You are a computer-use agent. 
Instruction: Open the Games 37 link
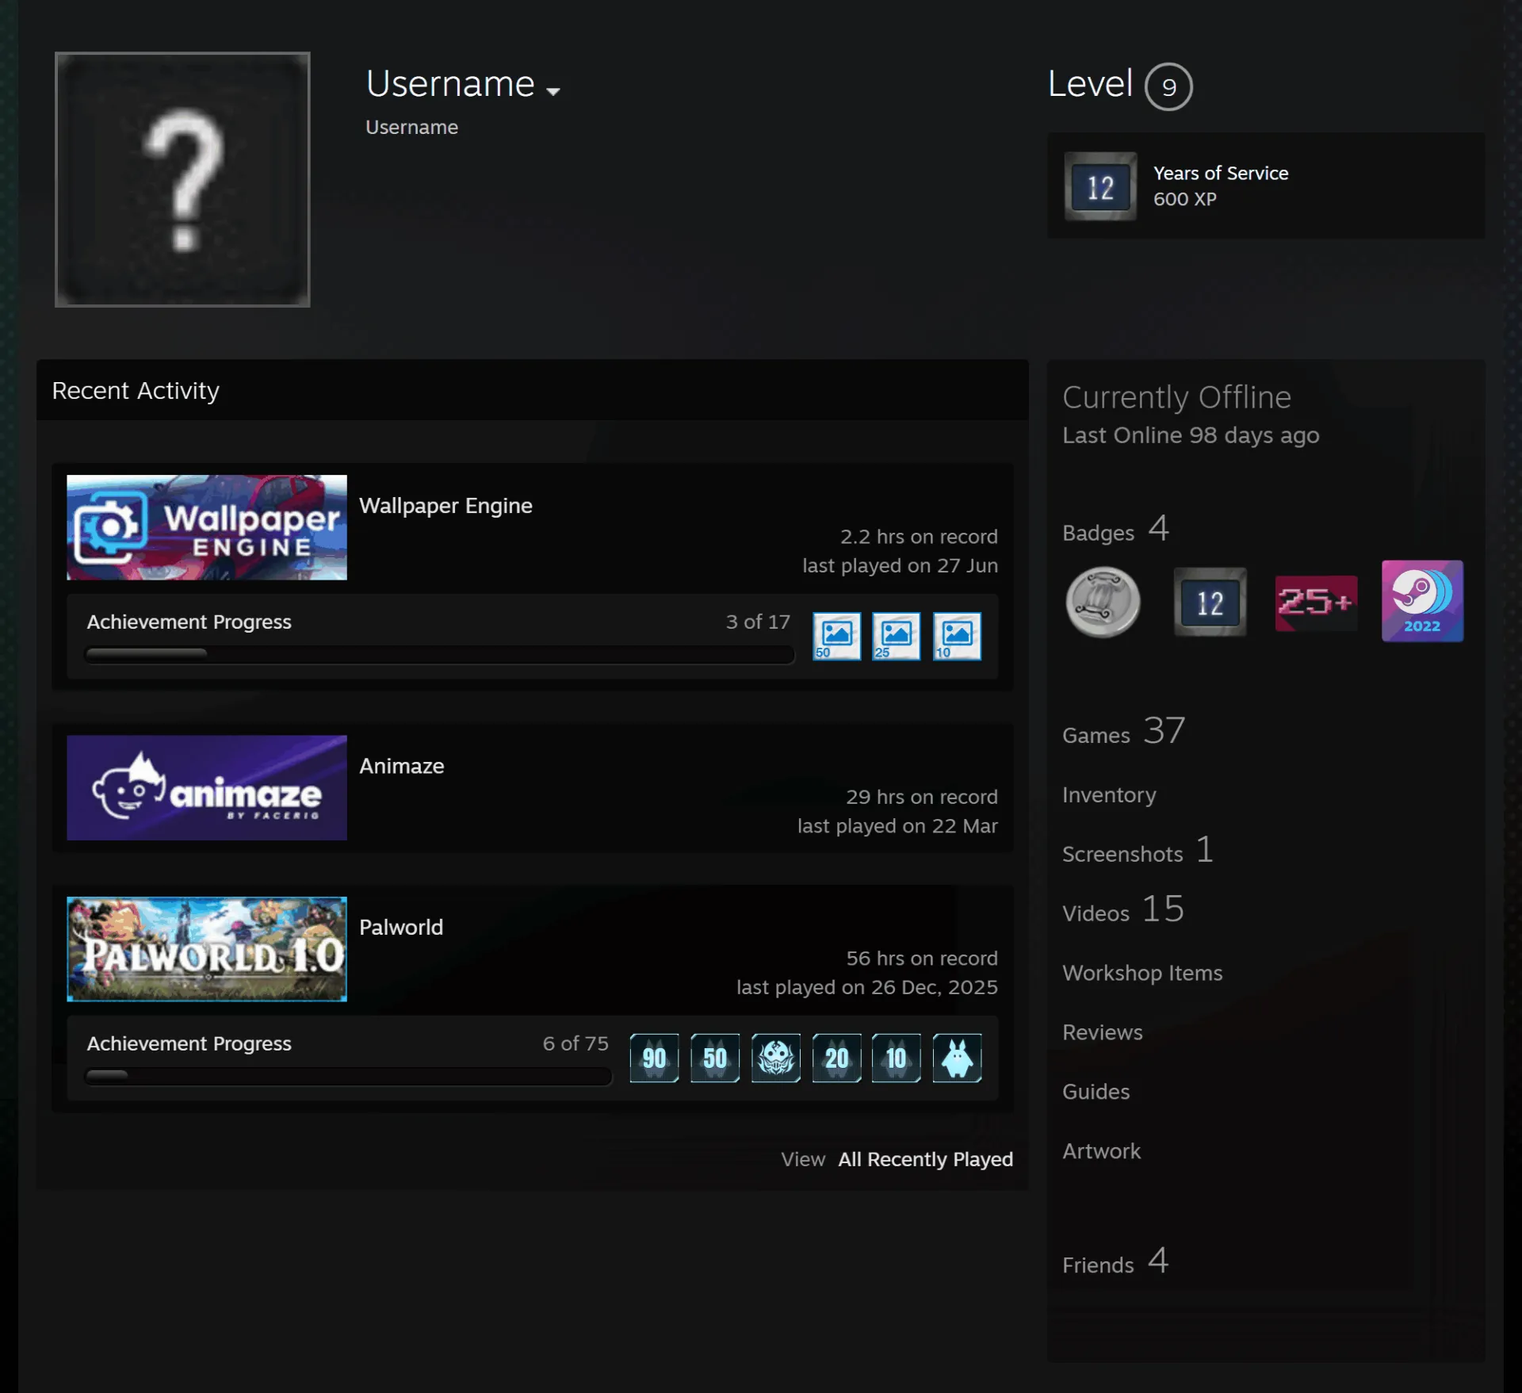point(1124,732)
